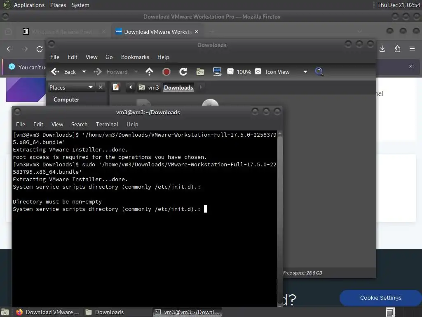Go up one folder in file manager
This screenshot has width=422, height=317.
[149, 72]
